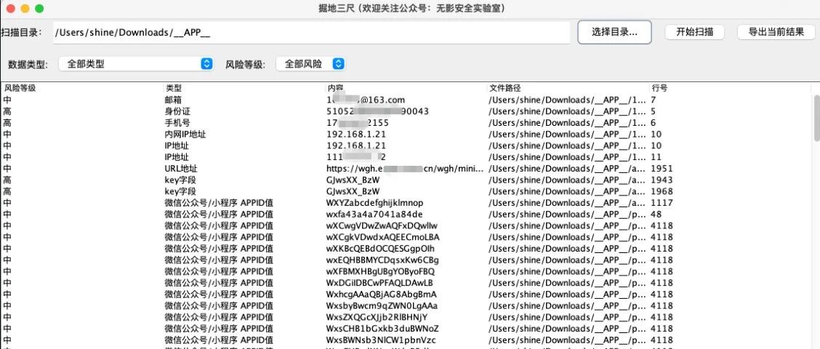Screen dimensions: 820x349
Task: Click the 高 risk level of 手机号 row
Action: point(7,123)
